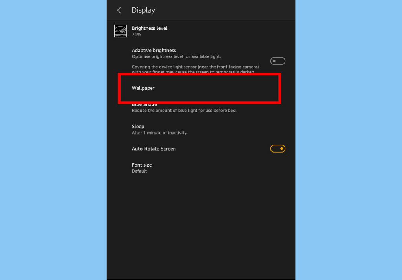Go back using the arrow beside Display

pyautogui.click(x=119, y=10)
